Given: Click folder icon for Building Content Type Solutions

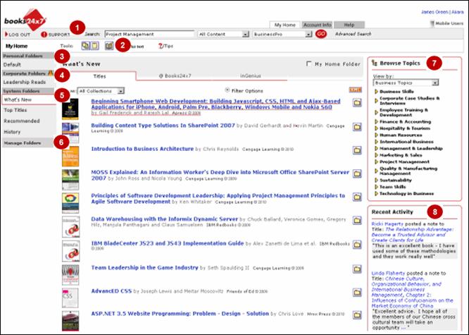Looking at the screenshot, I should point(356,127).
